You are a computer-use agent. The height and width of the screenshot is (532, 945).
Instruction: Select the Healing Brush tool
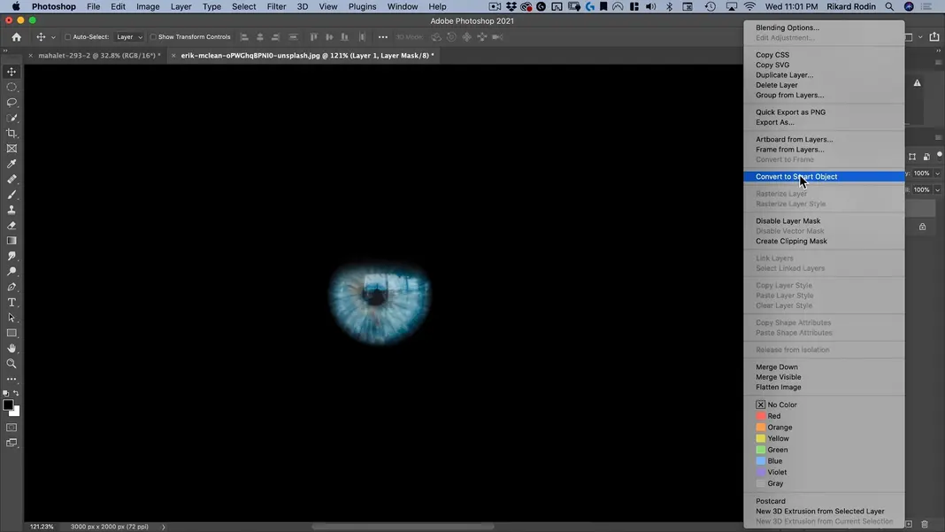coord(12,179)
